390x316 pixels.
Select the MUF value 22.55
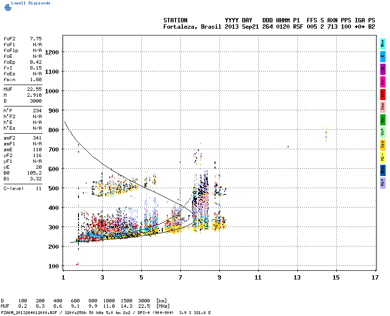[34, 89]
